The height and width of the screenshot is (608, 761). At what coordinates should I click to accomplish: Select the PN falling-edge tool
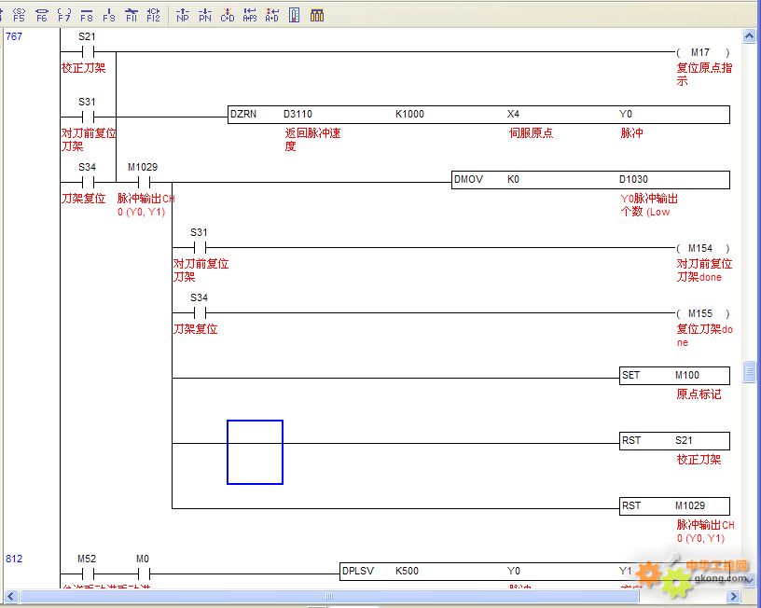(205, 15)
